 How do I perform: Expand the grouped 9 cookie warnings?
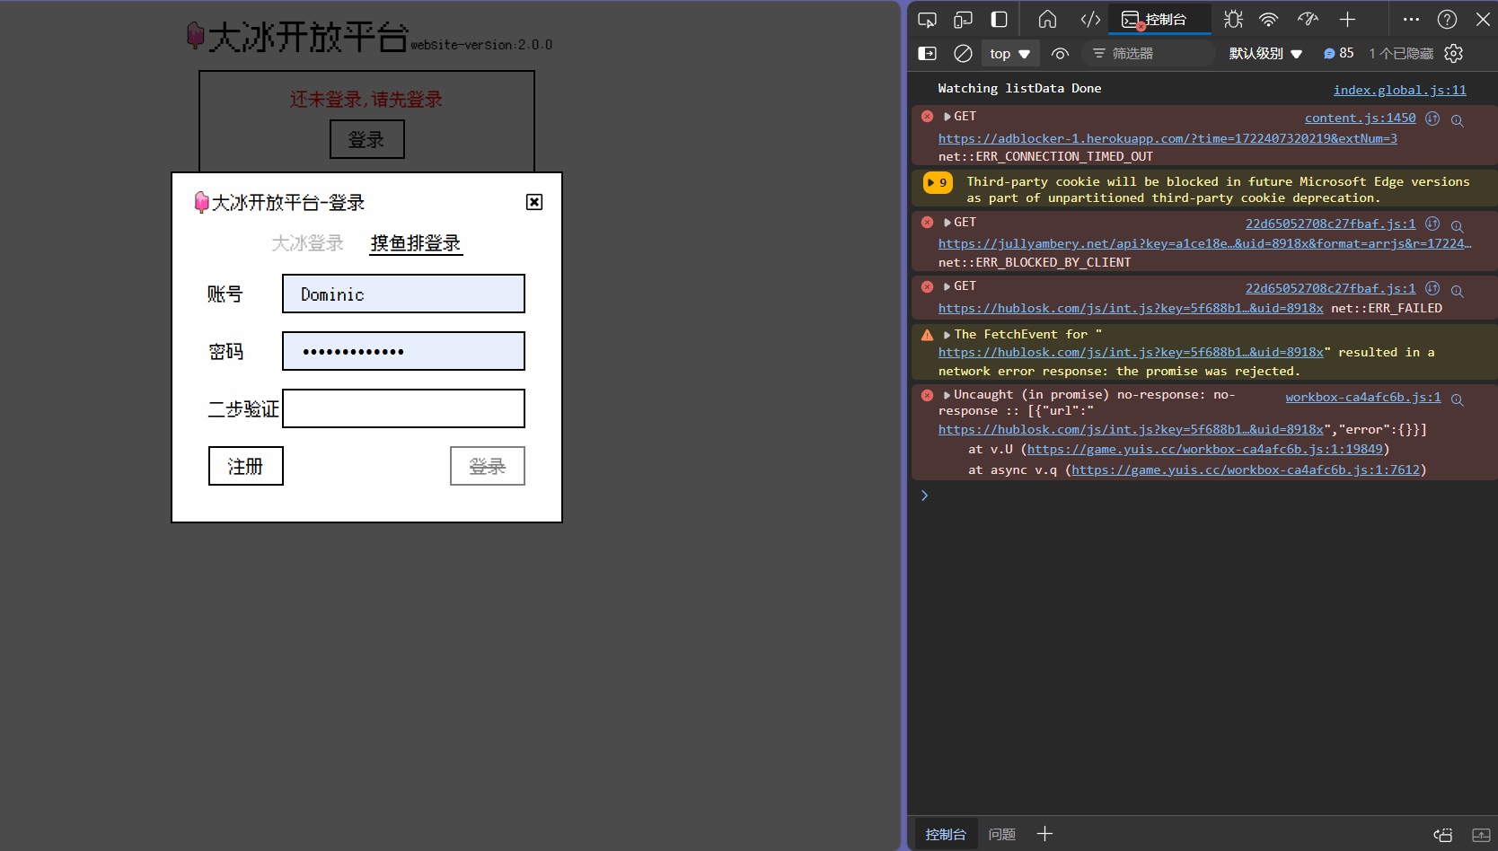pos(938,182)
